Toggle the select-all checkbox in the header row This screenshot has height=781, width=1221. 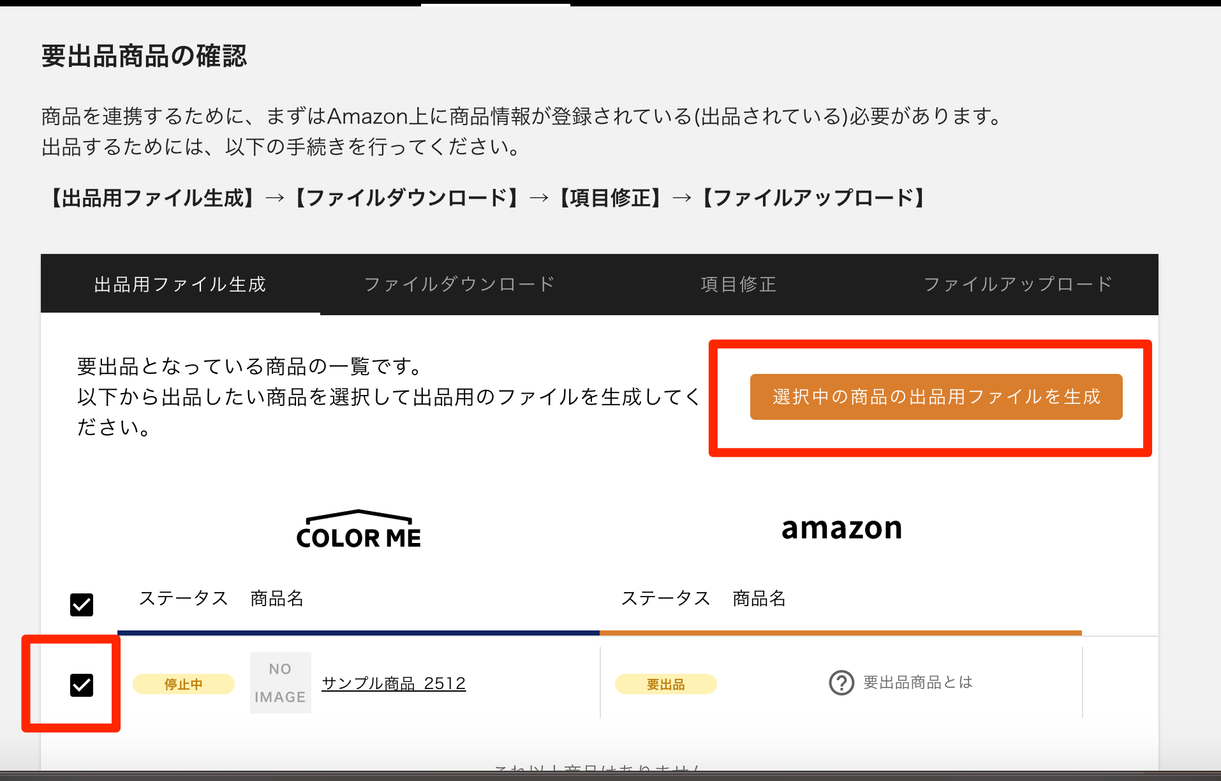pos(80,604)
